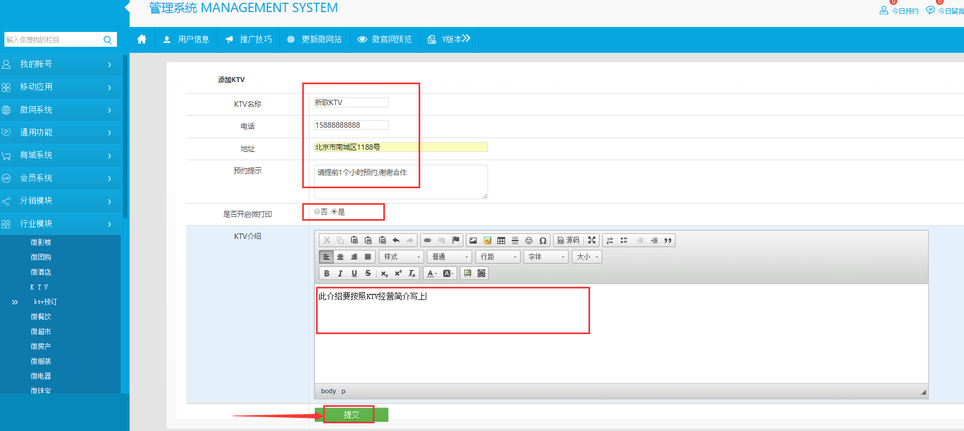Click the insert table icon in editor
Screen dimensions: 964x431
click(x=501, y=241)
